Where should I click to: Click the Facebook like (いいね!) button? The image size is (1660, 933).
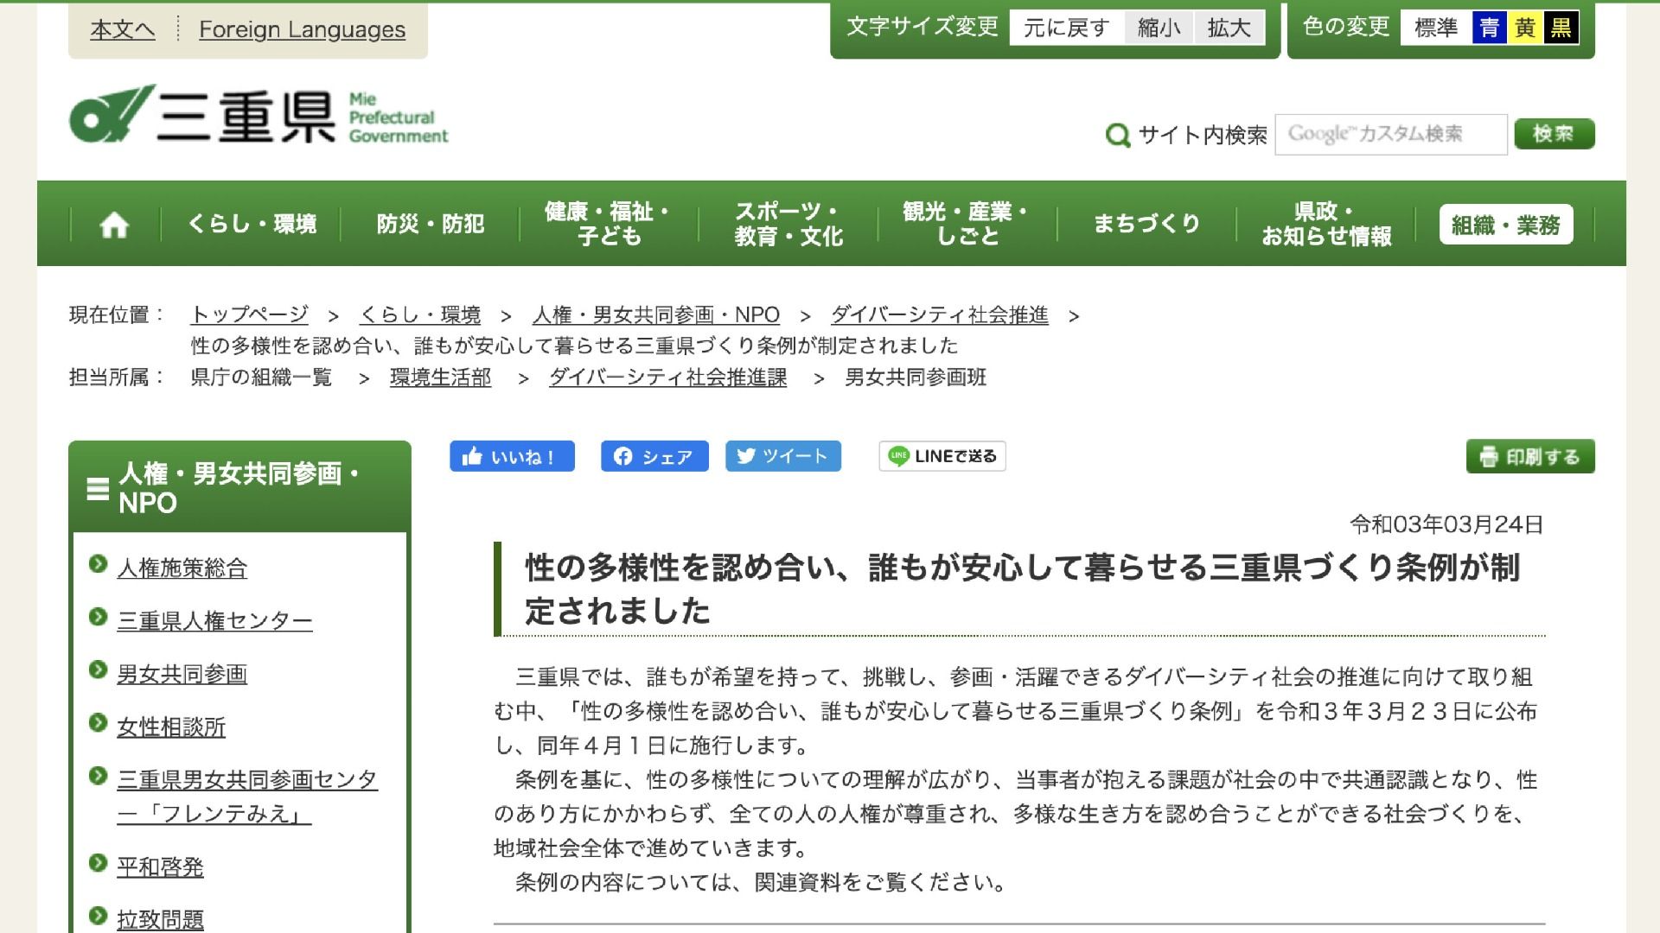512,456
